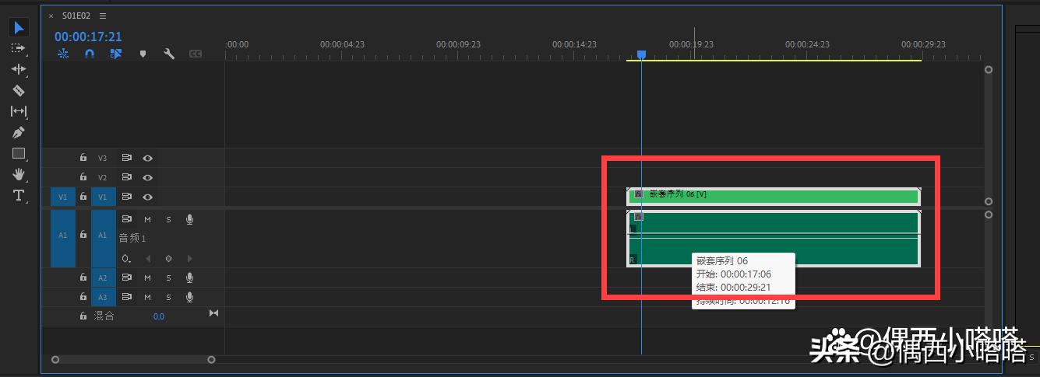1040x377 pixels.
Task: Click the mix track output icon
Action: click(213, 313)
